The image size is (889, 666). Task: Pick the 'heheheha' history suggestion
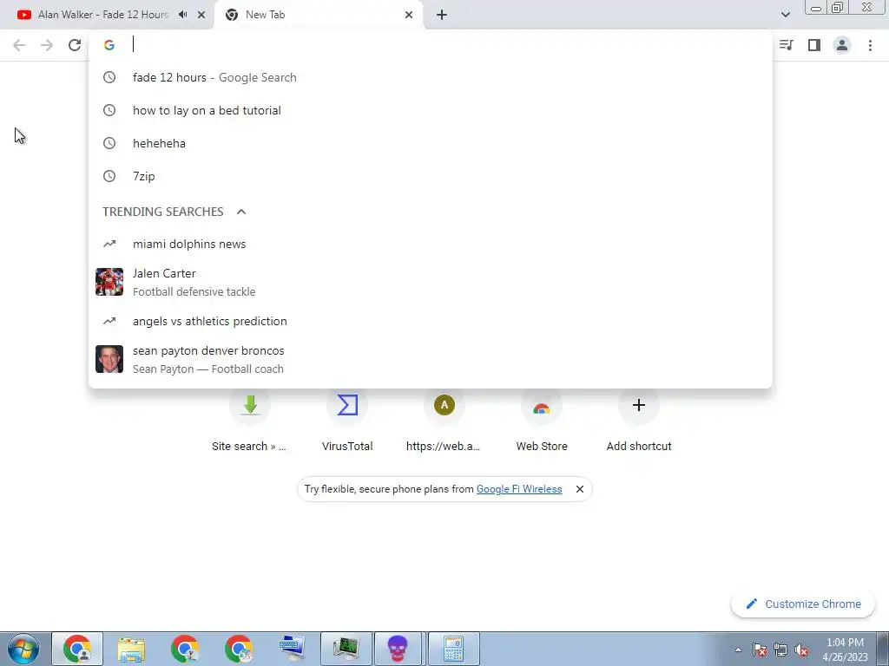pyautogui.click(x=431, y=143)
